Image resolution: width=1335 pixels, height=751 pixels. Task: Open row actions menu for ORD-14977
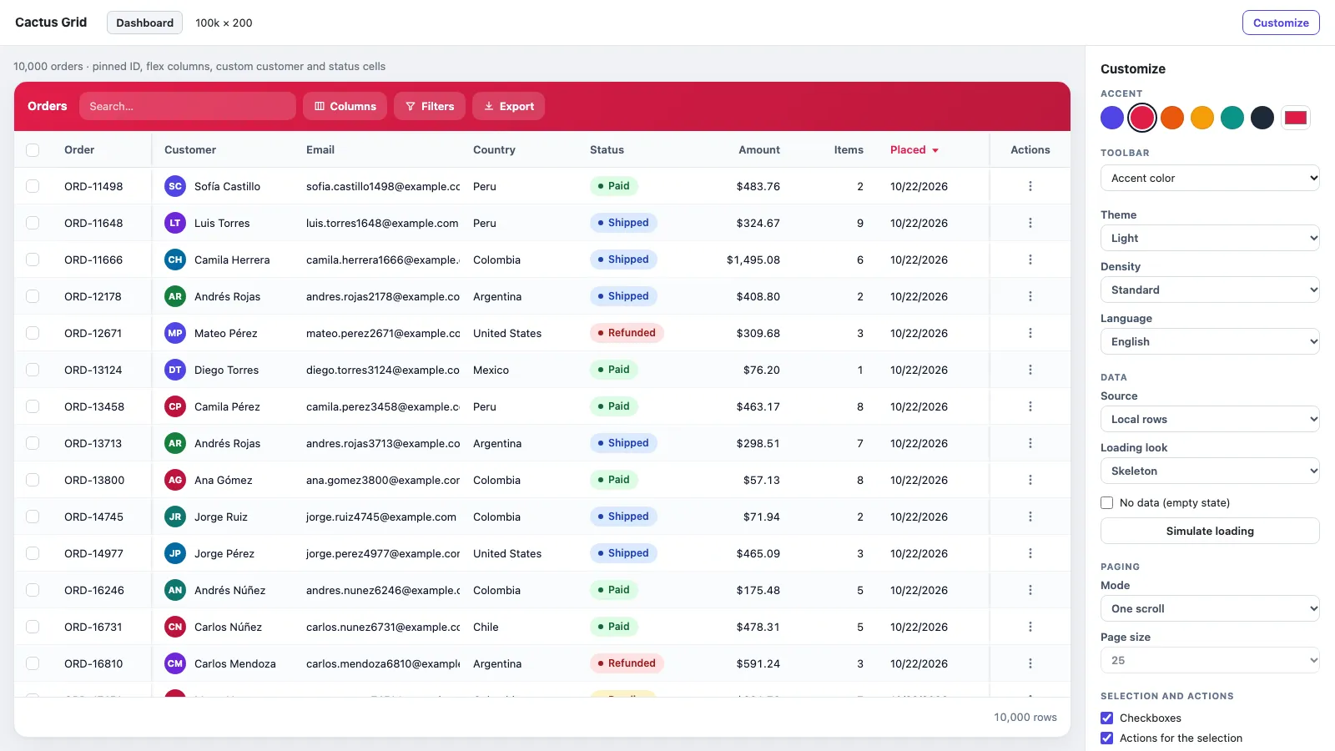tap(1030, 553)
